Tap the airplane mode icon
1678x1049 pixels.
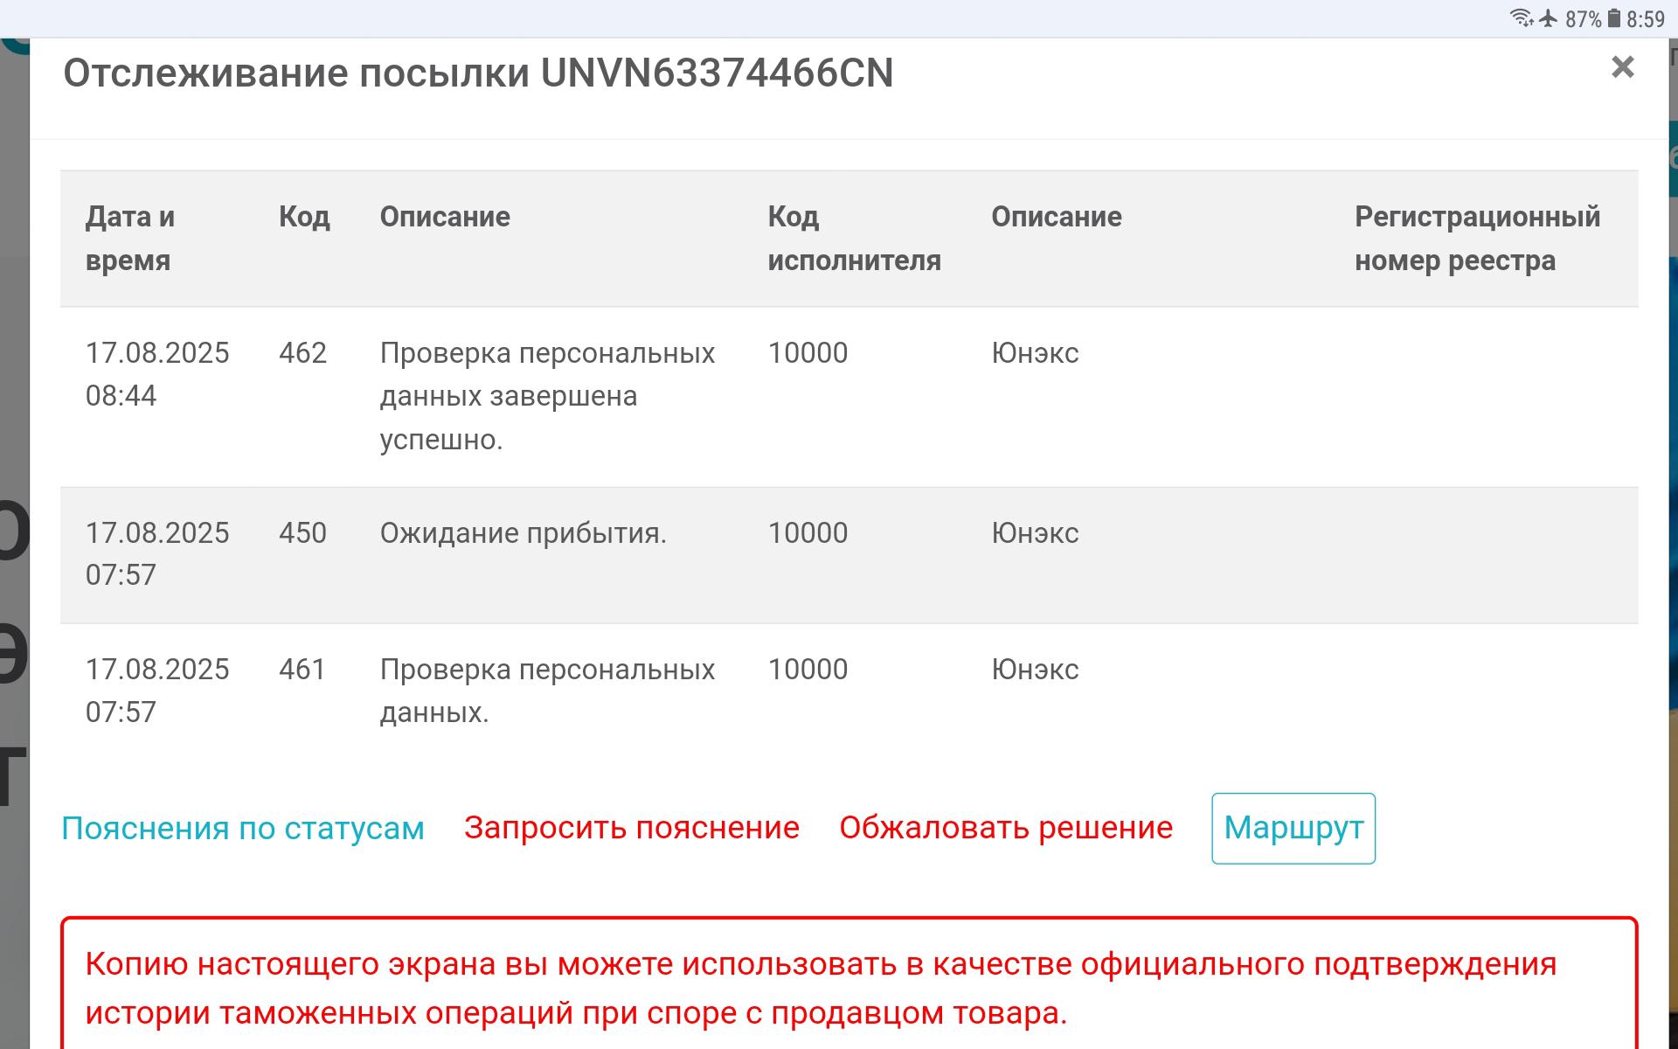(x=1549, y=18)
